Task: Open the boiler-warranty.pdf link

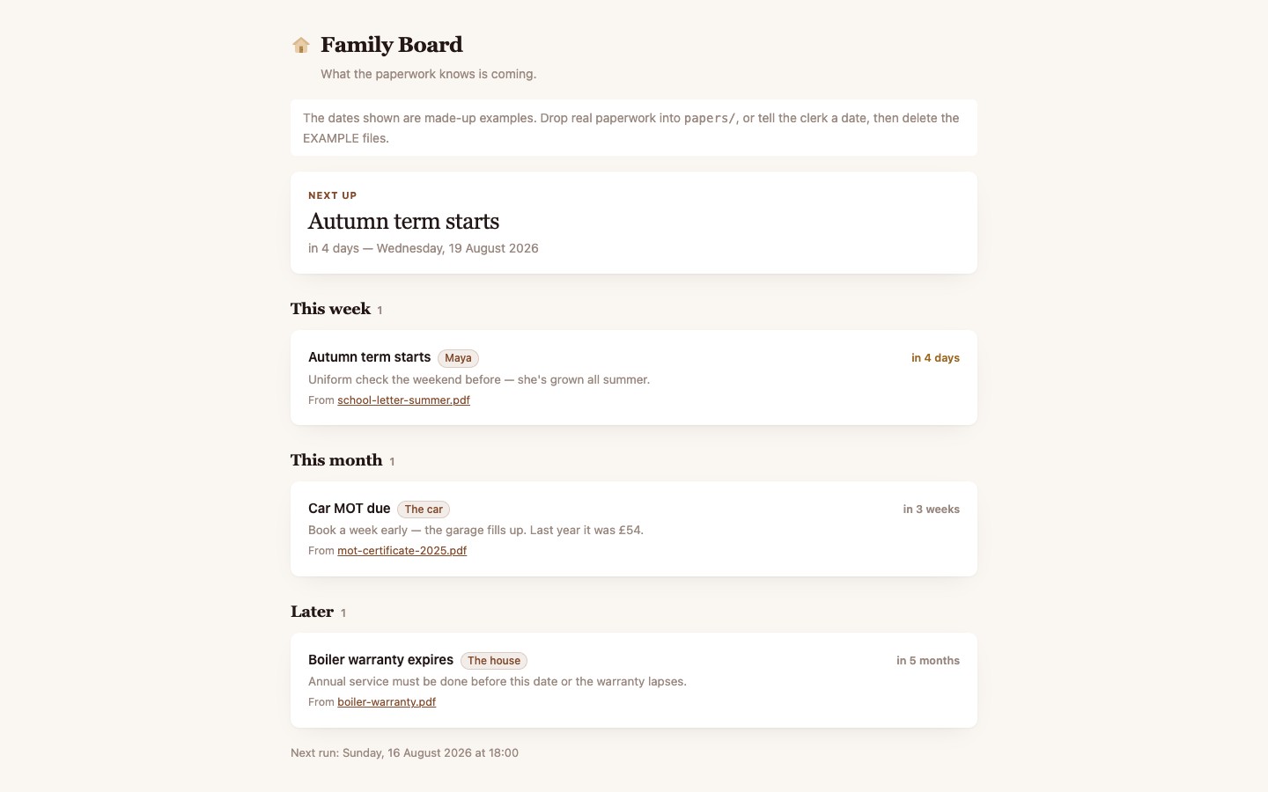Action: [x=387, y=702]
